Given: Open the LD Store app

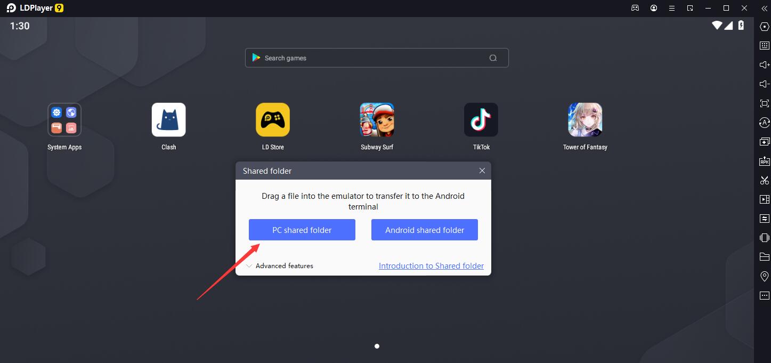Looking at the screenshot, I should (273, 120).
